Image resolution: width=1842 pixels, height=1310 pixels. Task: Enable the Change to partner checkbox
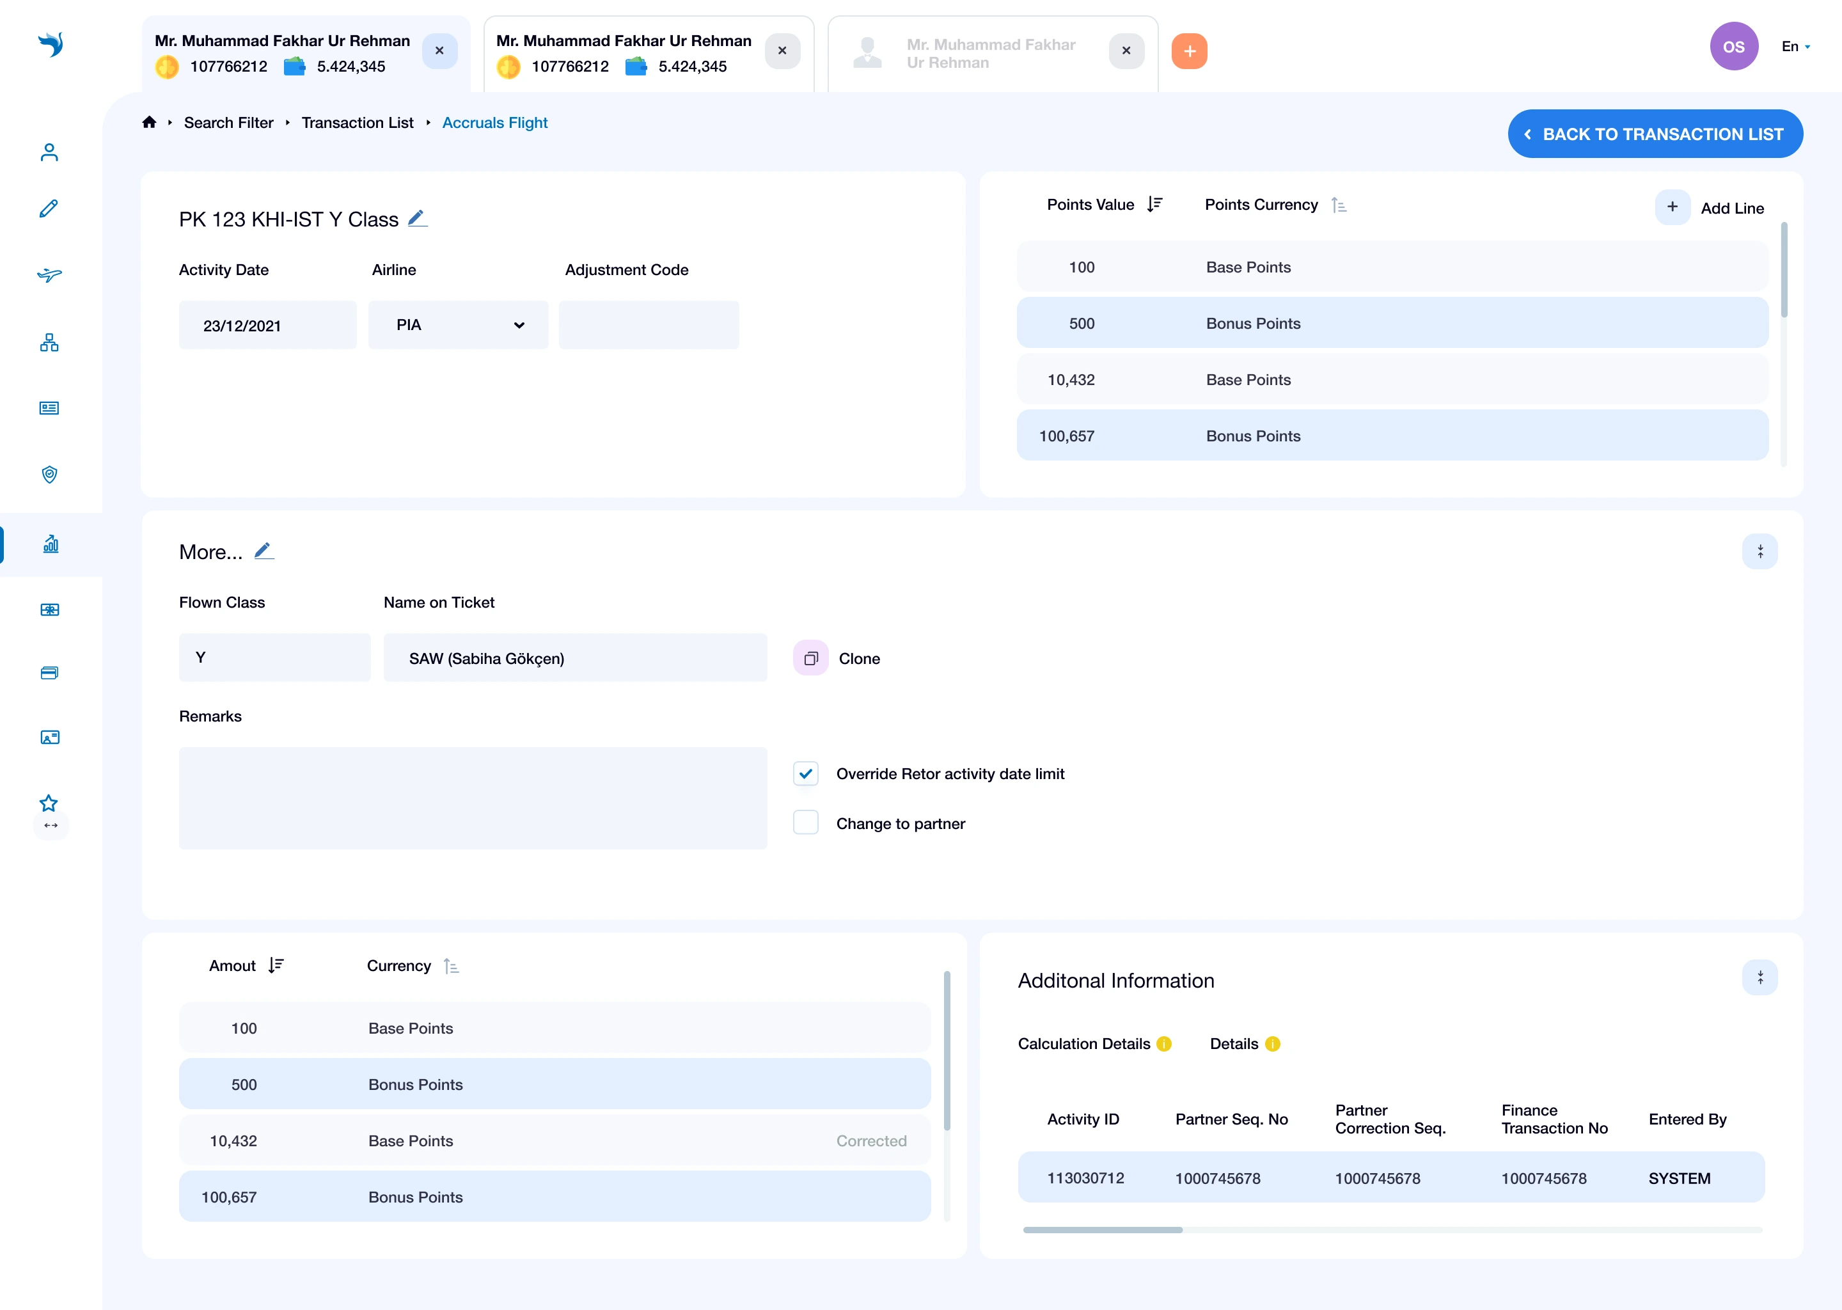click(806, 823)
